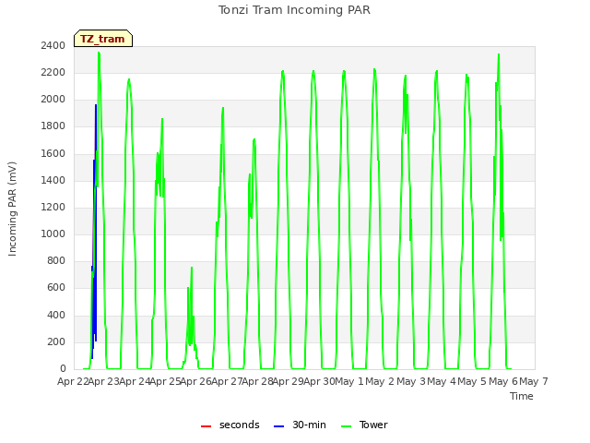Viewport: 590px width, 443px height.
Task: Click the red seconds legend swatch
Action: 206,426
